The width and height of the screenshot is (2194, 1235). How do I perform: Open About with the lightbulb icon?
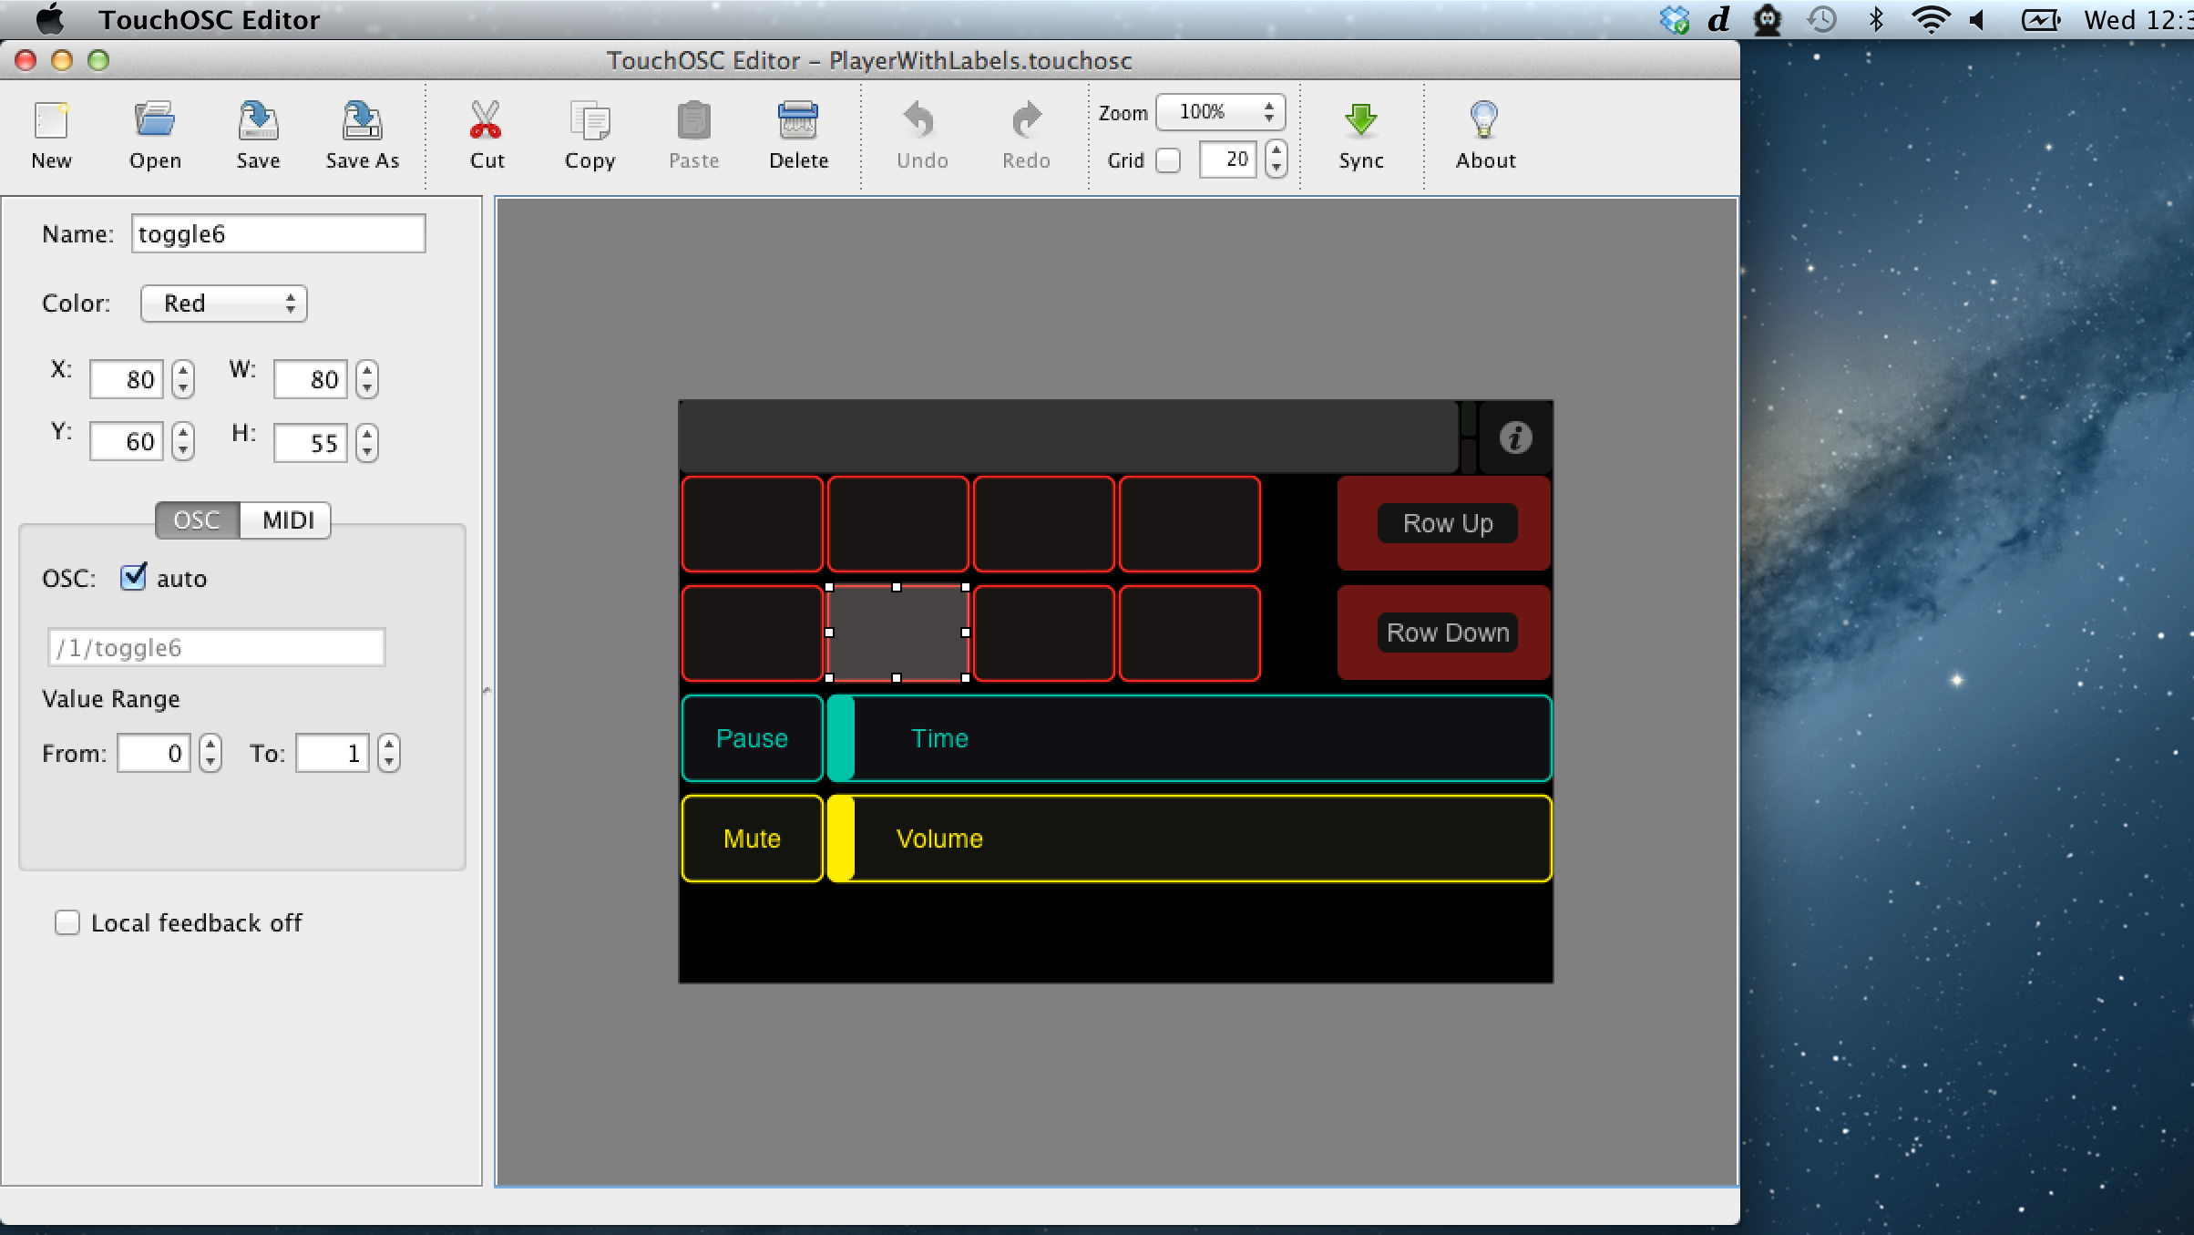coord(1484,120)
